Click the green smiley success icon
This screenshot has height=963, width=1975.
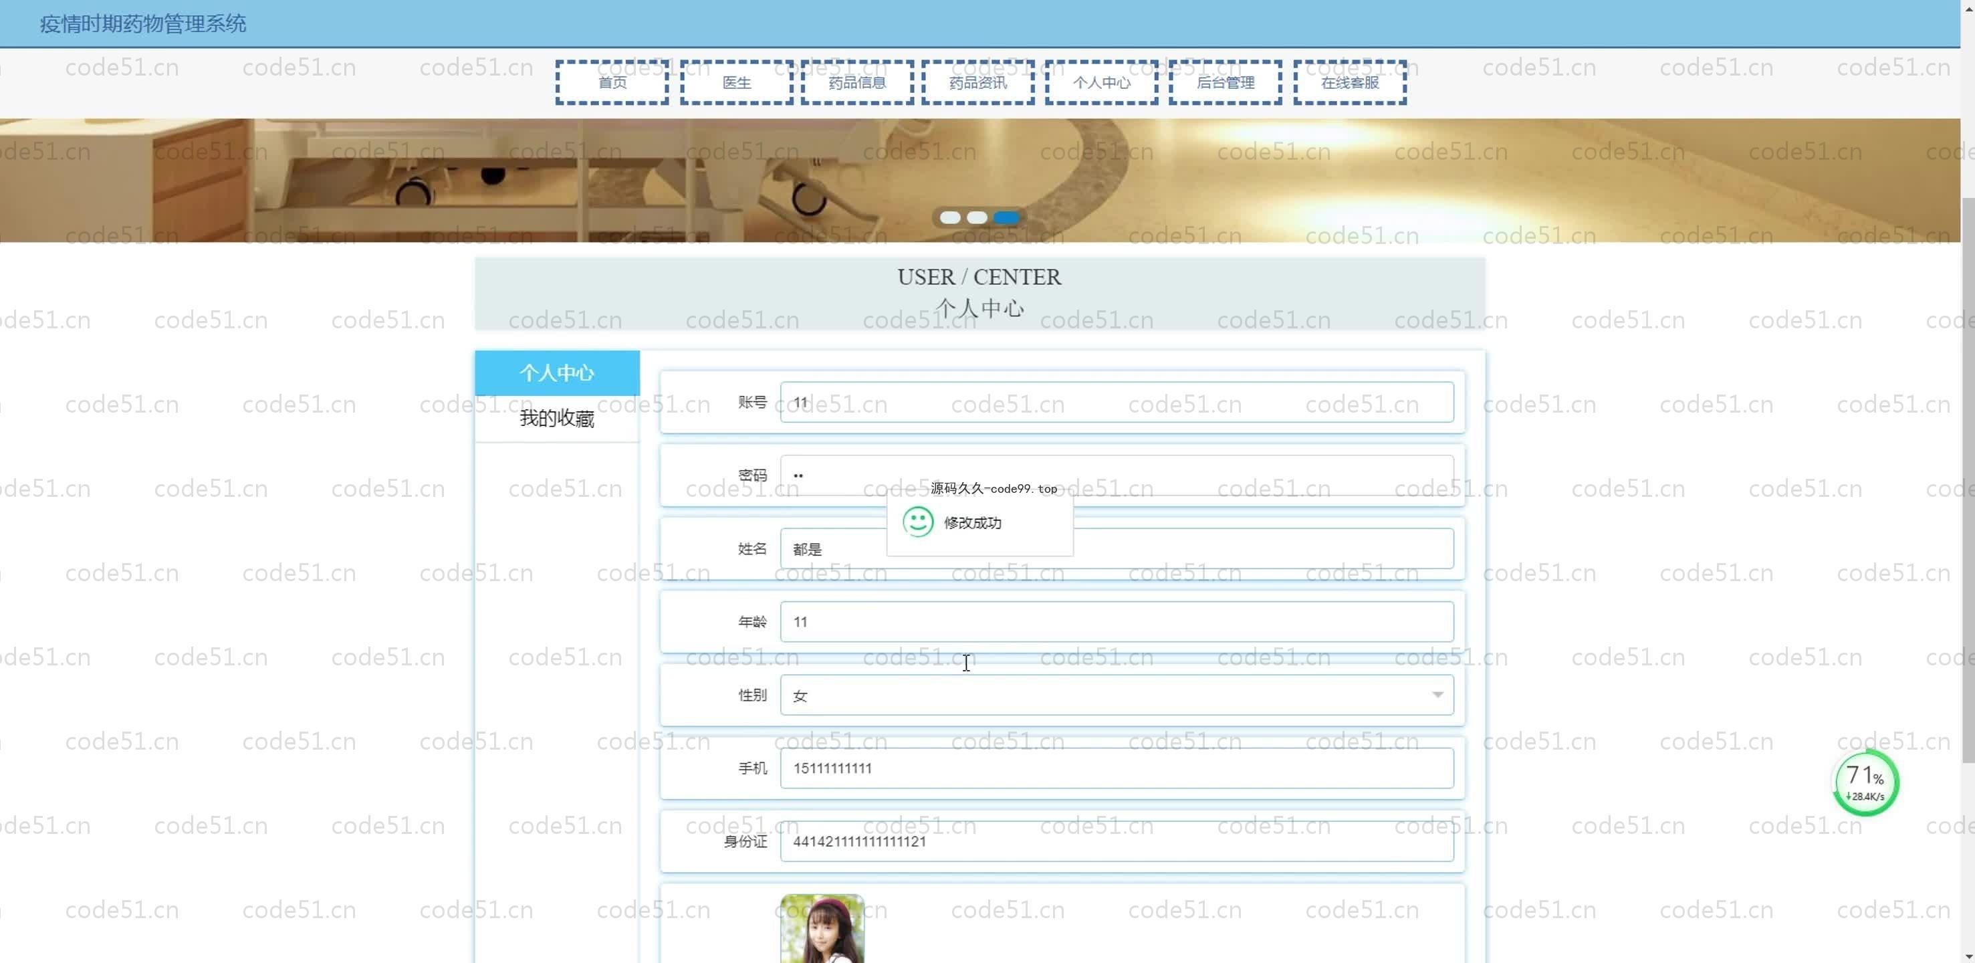click(918, 522)
